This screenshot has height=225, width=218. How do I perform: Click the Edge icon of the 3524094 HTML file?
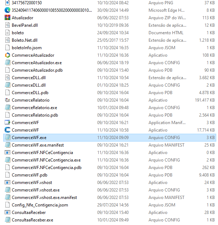(7, 10)
